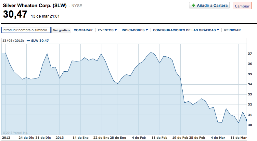
Task: Click the 31 price axis value
Action: [250, 115]
